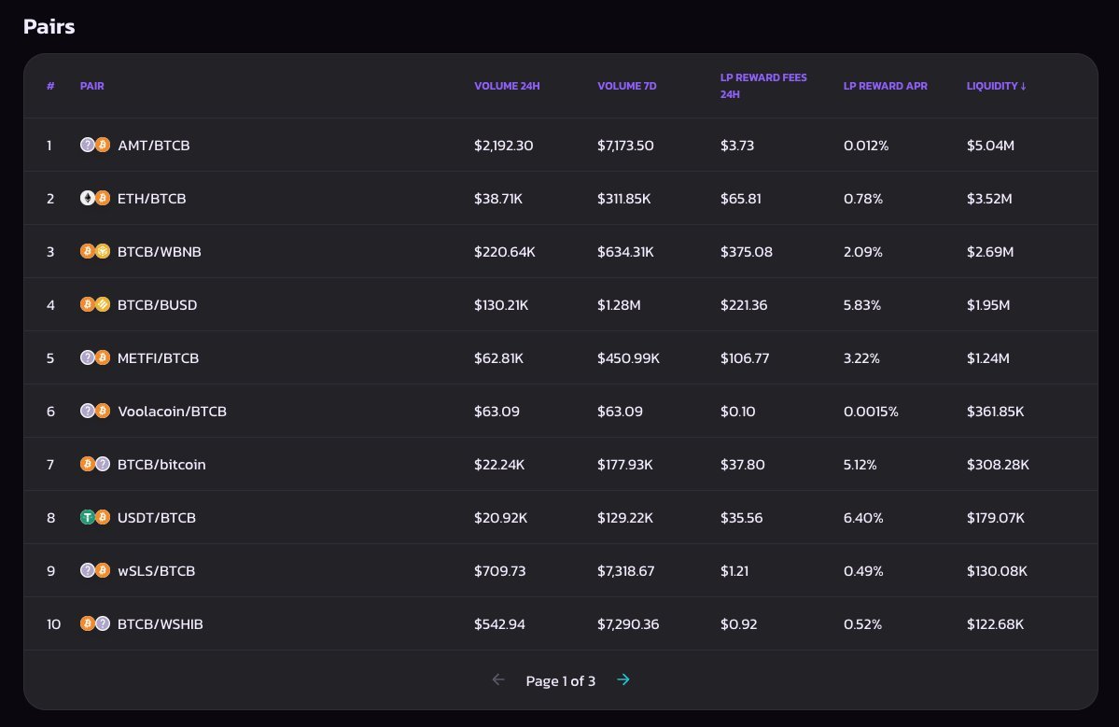Image resolution: width=1119 pixels, height=727 pixels.
Task: Sort by Volume 24H column header
Action: point(507,86)
